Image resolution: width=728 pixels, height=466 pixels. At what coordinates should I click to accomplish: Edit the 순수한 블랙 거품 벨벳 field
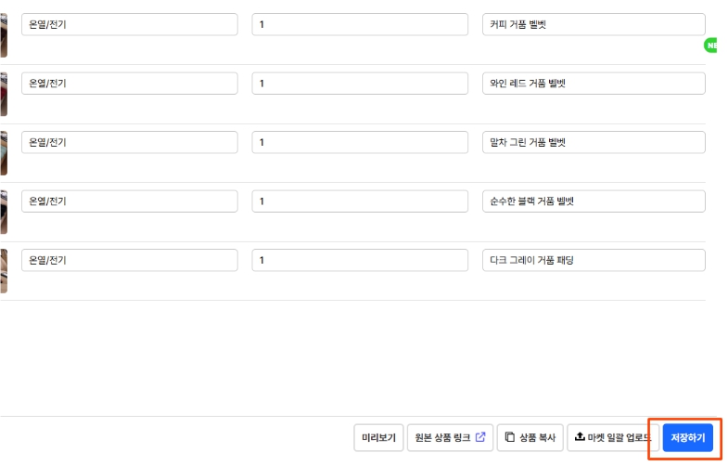click(594, 201)
